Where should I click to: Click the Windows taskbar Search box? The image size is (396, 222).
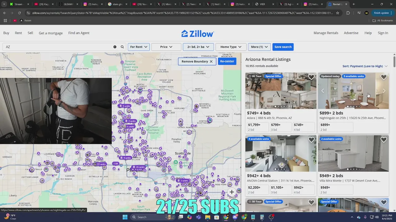pos(153,217)
